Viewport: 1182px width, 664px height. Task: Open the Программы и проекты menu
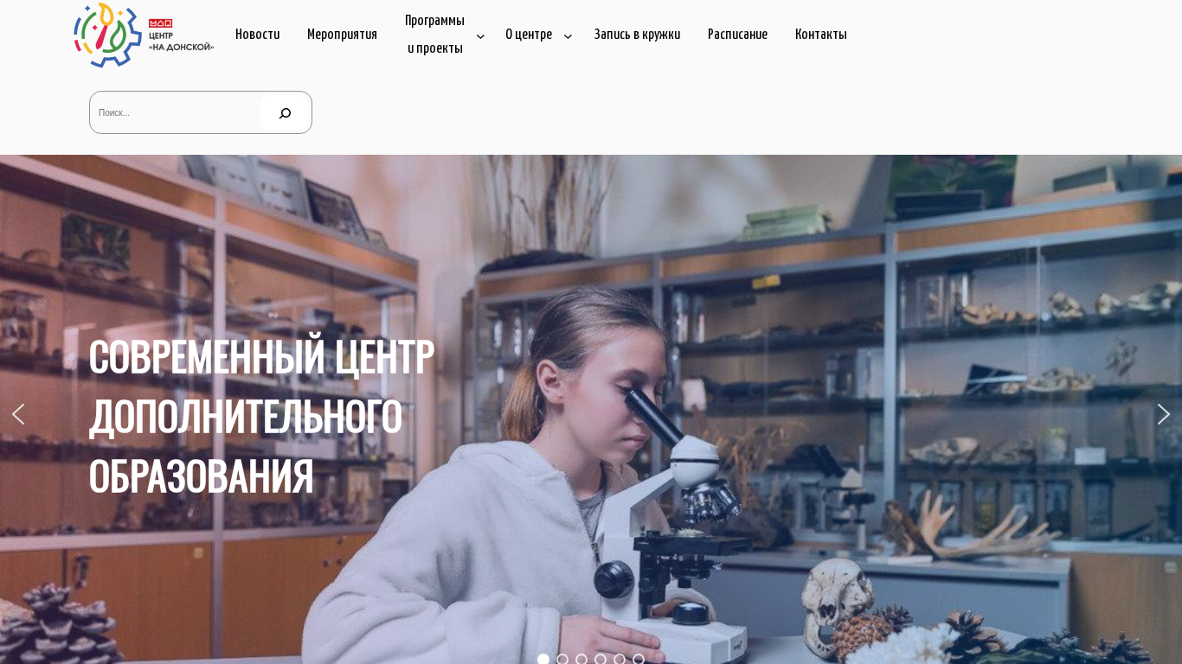point(434,35)
